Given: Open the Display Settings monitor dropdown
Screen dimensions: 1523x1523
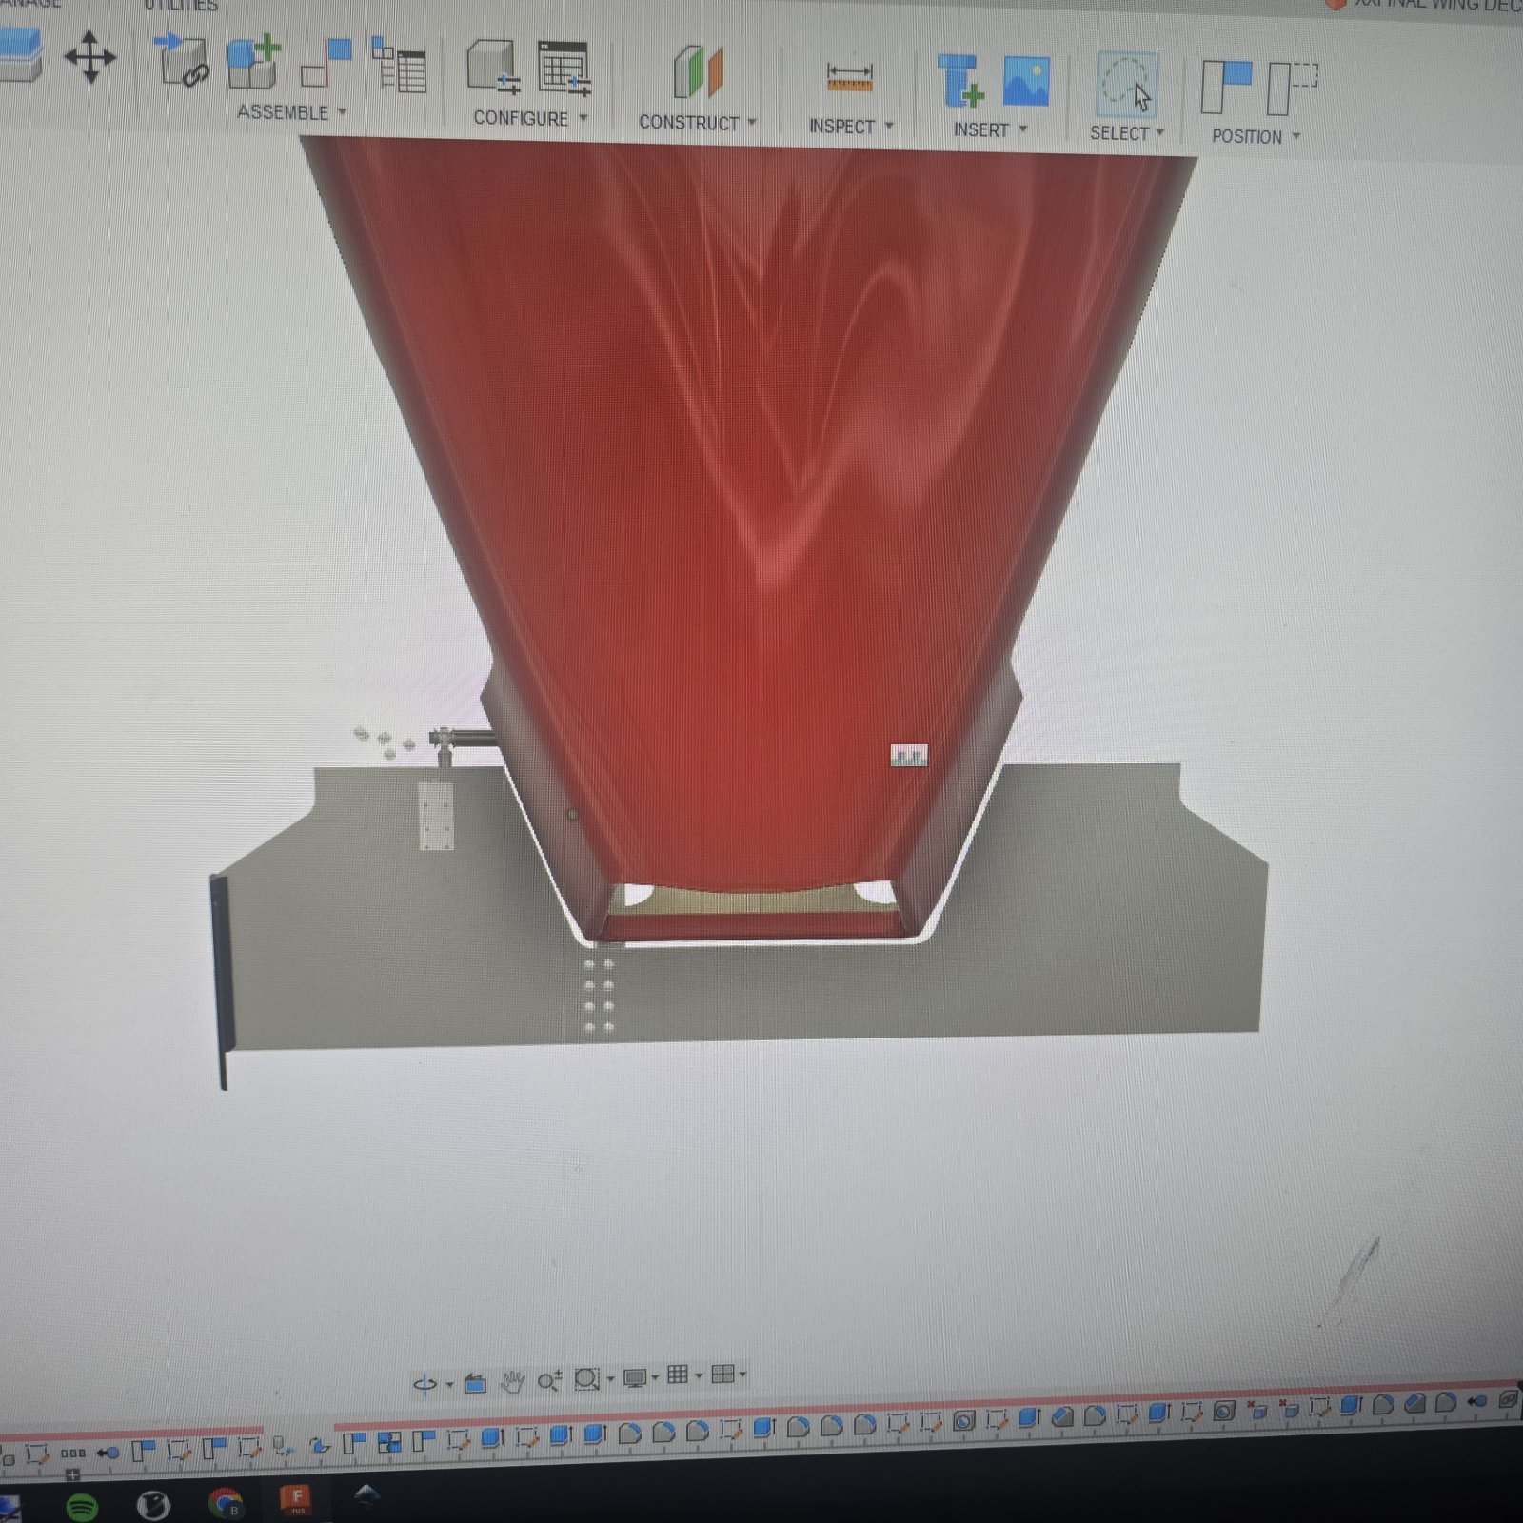Looking at the screenshot, I should click(639, 1377).
